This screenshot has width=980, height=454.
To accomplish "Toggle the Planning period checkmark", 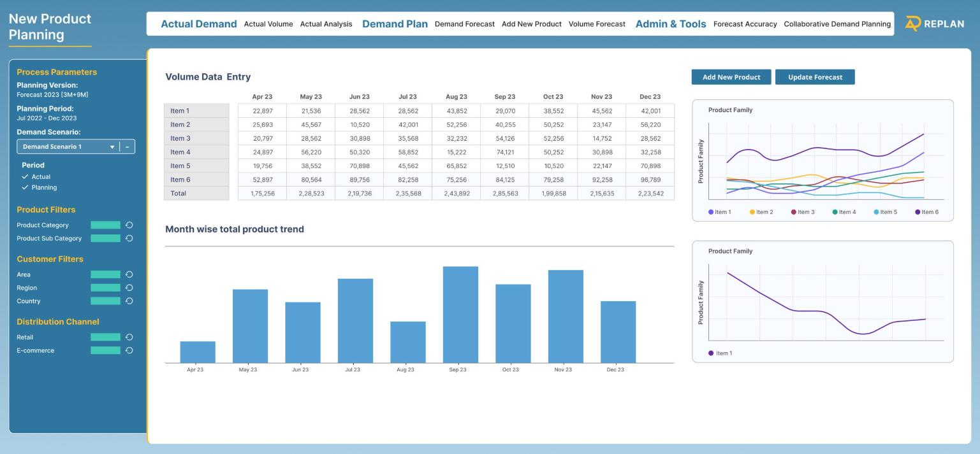I will click(26, 188).
